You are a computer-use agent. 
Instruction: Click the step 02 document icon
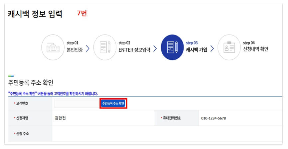tap(105, 47)
